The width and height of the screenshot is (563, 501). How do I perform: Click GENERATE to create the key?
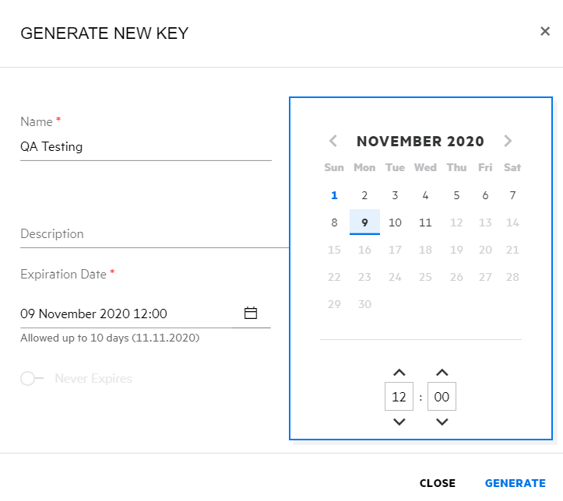point(515,483)
